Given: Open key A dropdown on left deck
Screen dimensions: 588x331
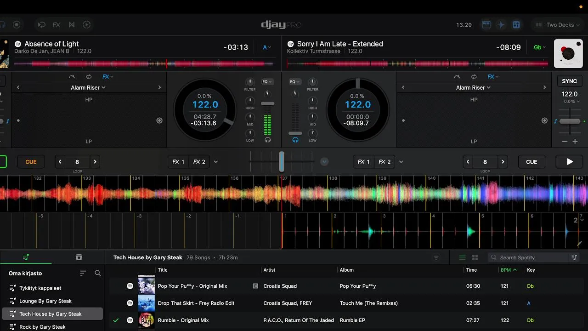Looking at the screenshot, I should (267, 47).
